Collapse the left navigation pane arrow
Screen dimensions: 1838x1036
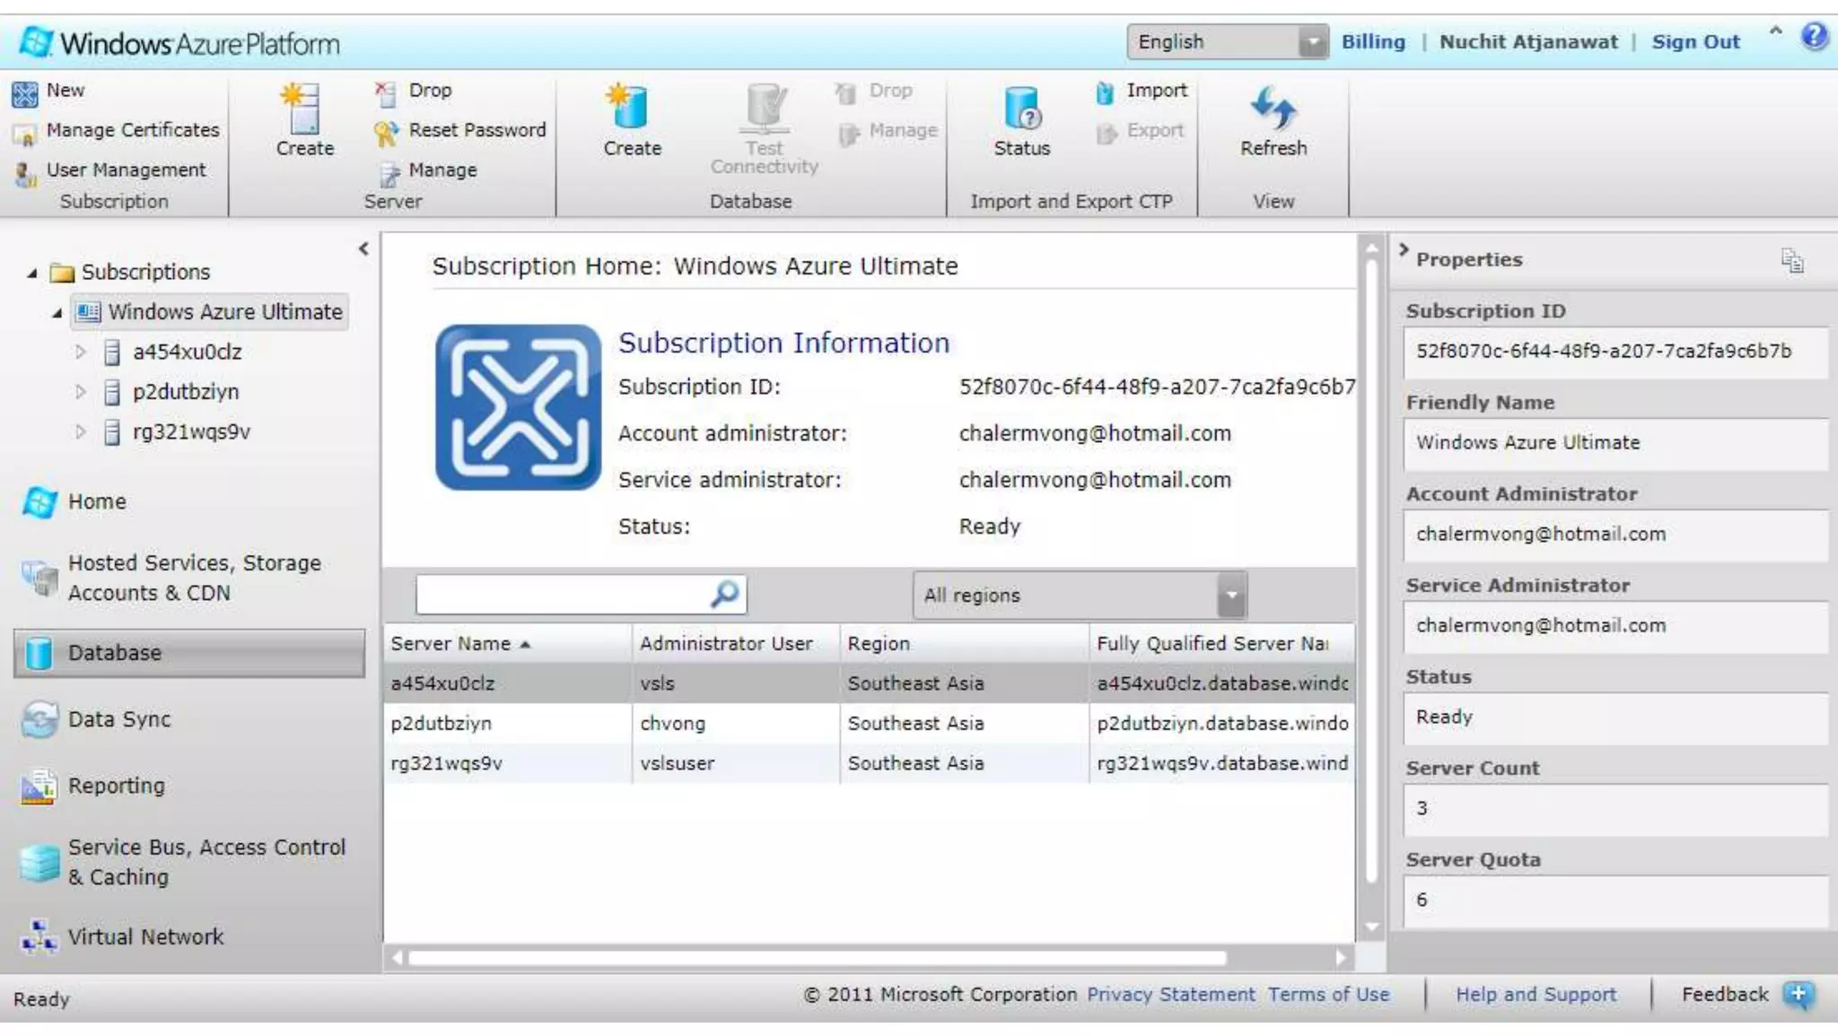click(363, 249)
